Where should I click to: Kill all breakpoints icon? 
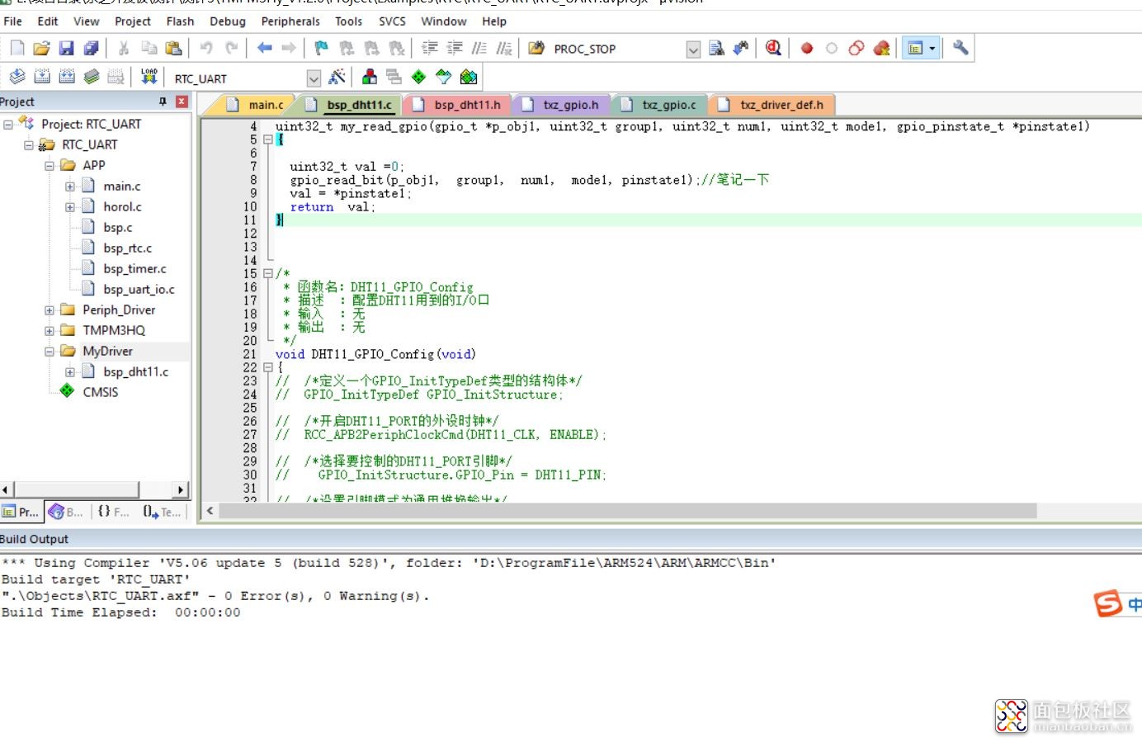coord(881,49)
